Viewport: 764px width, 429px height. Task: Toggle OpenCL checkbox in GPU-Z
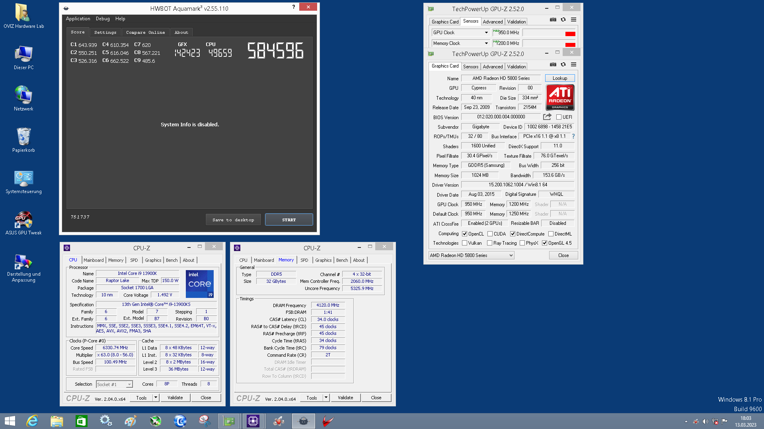tap(464, 234)
